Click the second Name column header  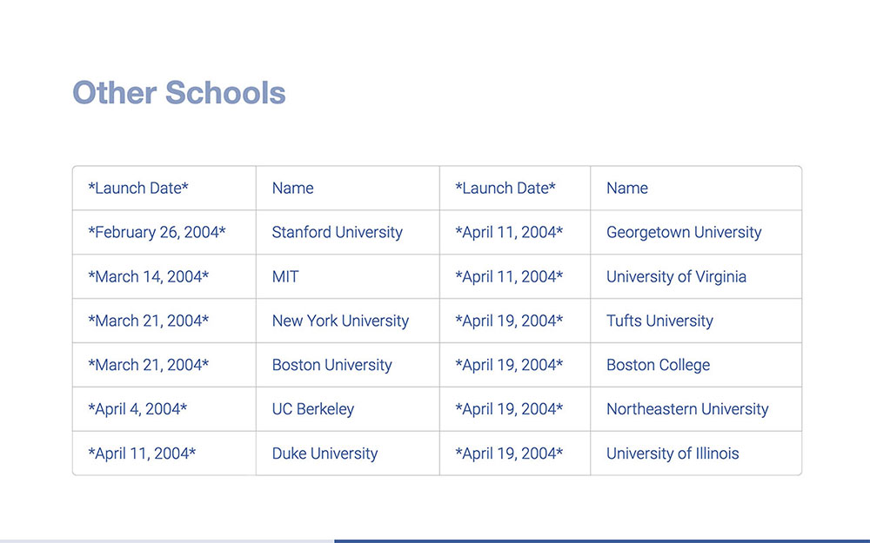[x=626, y=188]
